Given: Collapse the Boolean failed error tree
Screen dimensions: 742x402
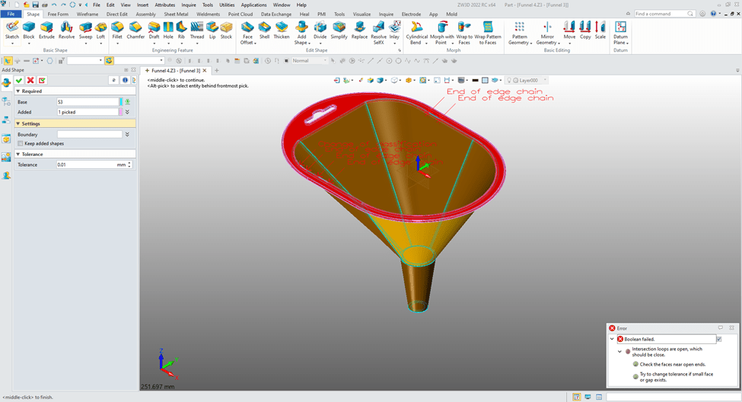Looking at the screenshot, I should [x=612, y=339].
